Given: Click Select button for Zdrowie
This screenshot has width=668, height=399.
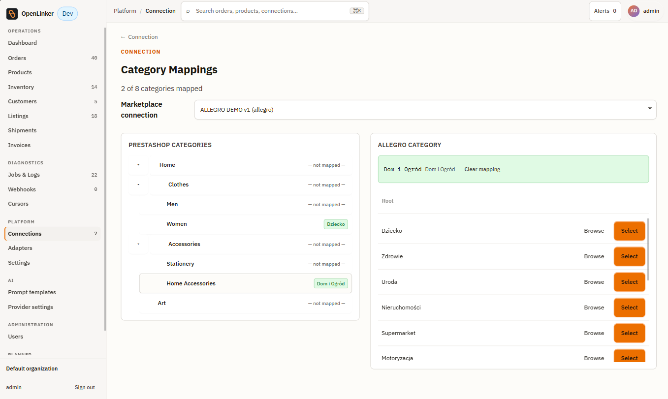Looking at the screenshot, I should 629,256.
